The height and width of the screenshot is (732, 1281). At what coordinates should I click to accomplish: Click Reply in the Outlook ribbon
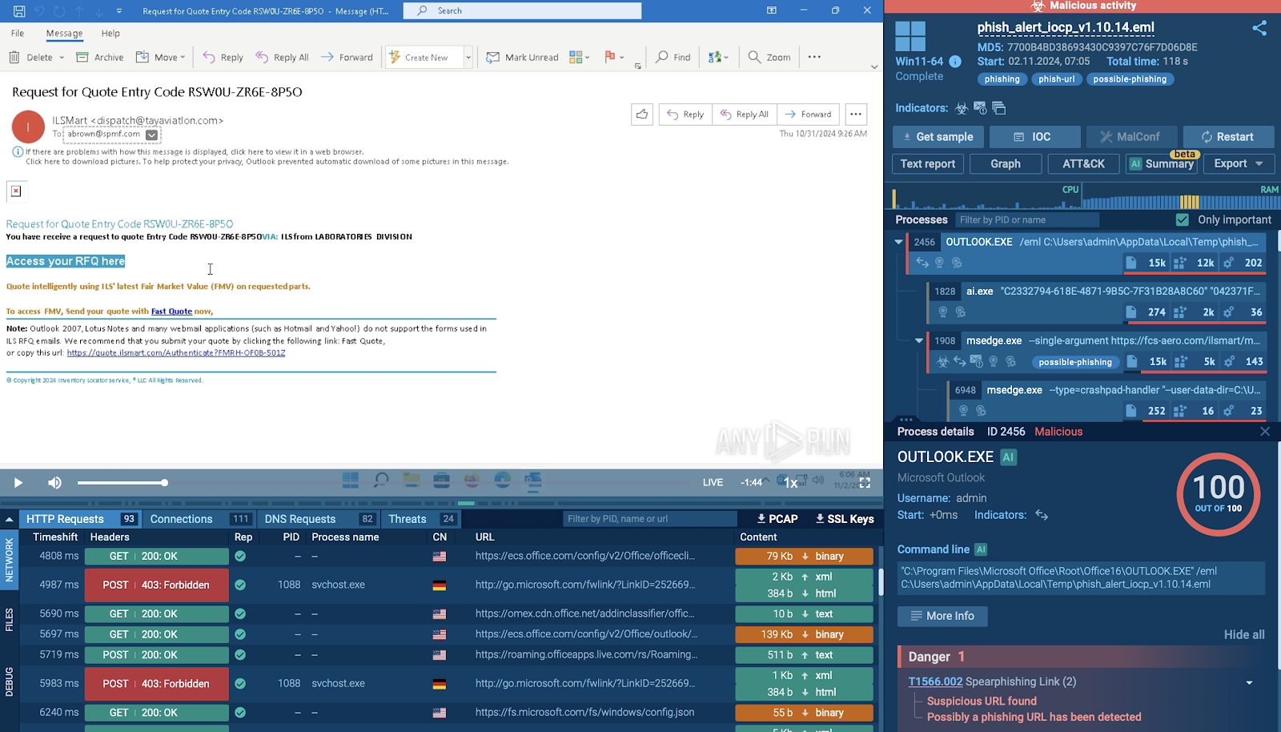[x=223, y=57]
